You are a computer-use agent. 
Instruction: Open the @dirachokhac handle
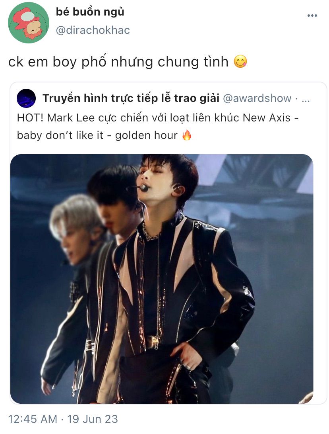point(93,30)
